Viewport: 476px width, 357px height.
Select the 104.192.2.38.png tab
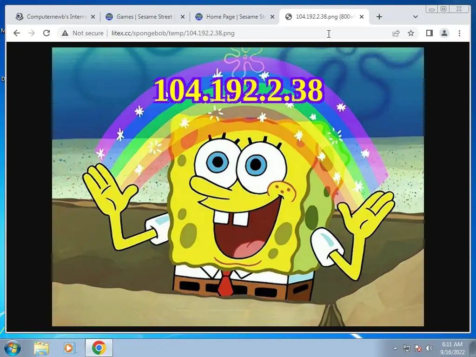pyautogui.click(x=324, y=17)
